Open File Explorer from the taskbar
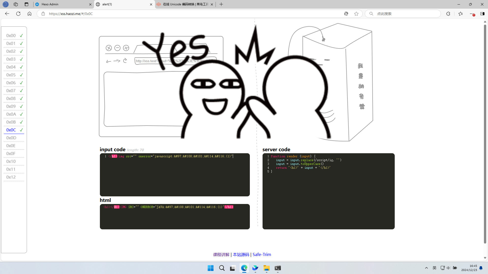This screenshot has width=488, height=274. (266, 268)
